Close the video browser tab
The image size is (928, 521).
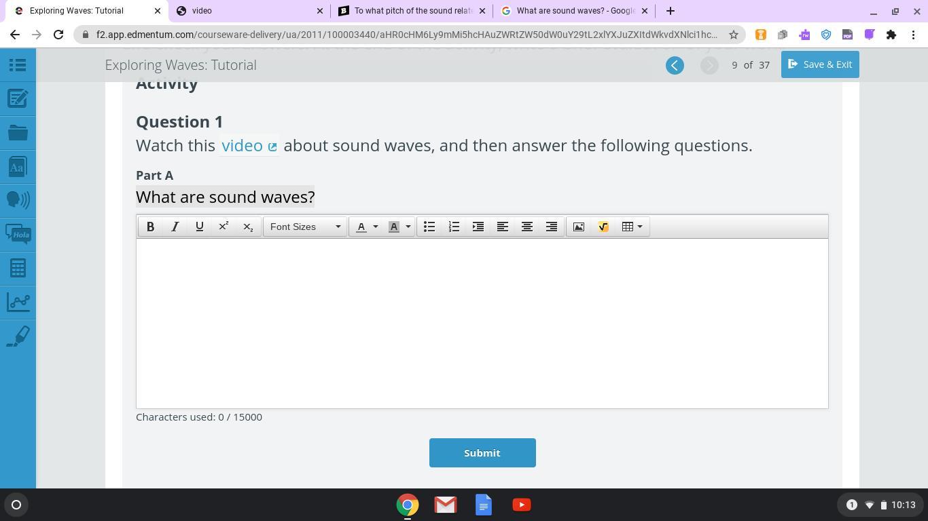click(320, 11)
